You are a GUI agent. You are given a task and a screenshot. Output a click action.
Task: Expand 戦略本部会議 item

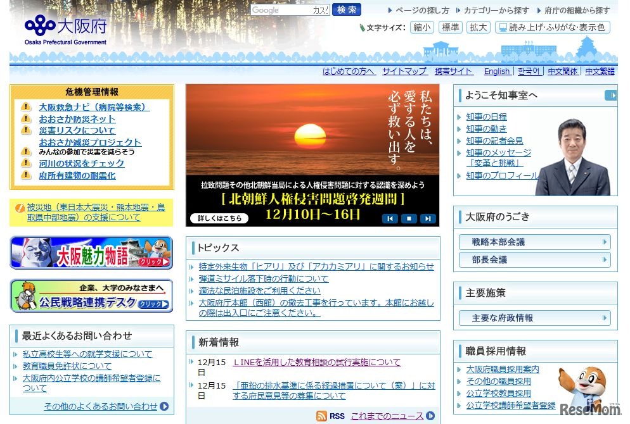535,242
